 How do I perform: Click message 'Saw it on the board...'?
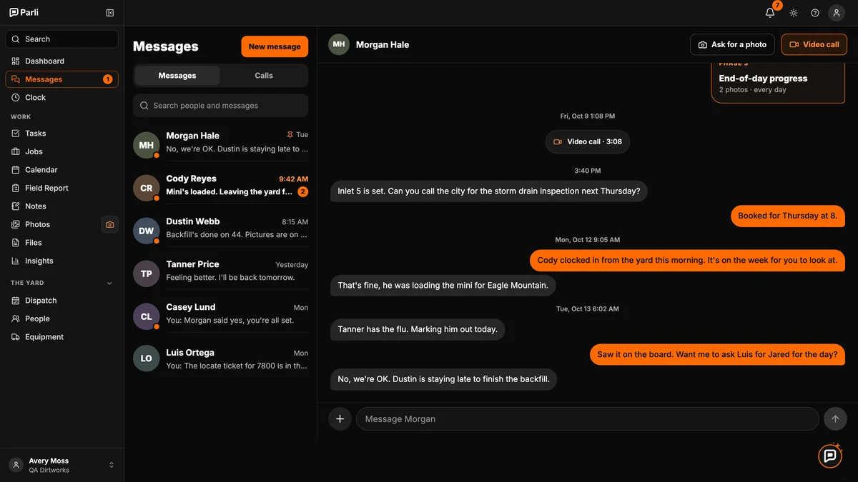(717, 354)
